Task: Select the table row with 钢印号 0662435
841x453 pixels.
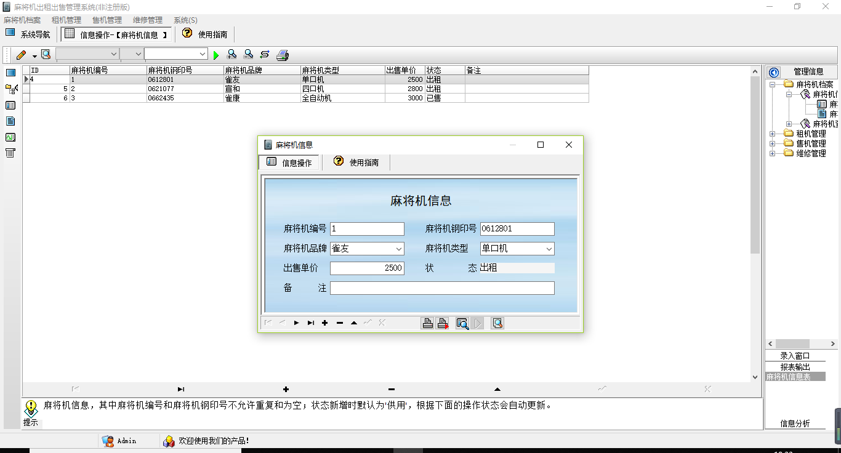Action: (x=185, y=98)
